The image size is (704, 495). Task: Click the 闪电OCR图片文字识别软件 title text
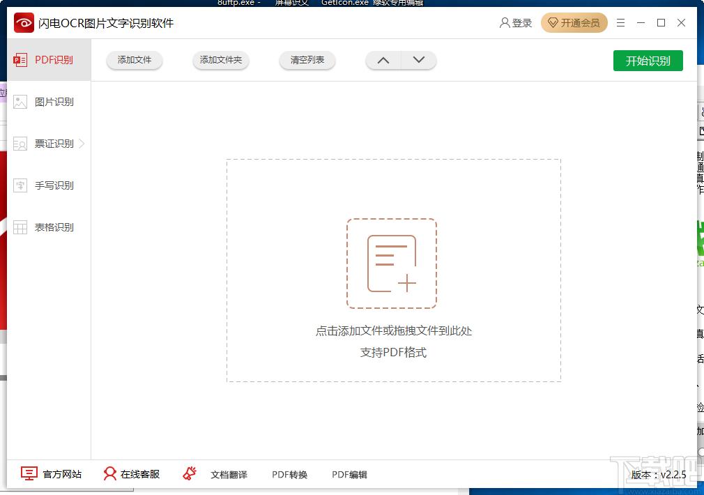click(x=106, y=23)
